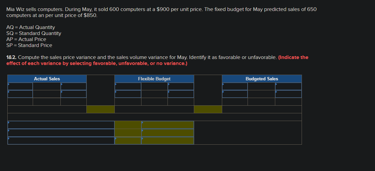This screenshot has height=171, width=375.
Task: Click the Actual Sales column header
Action: tap(47, 79)
